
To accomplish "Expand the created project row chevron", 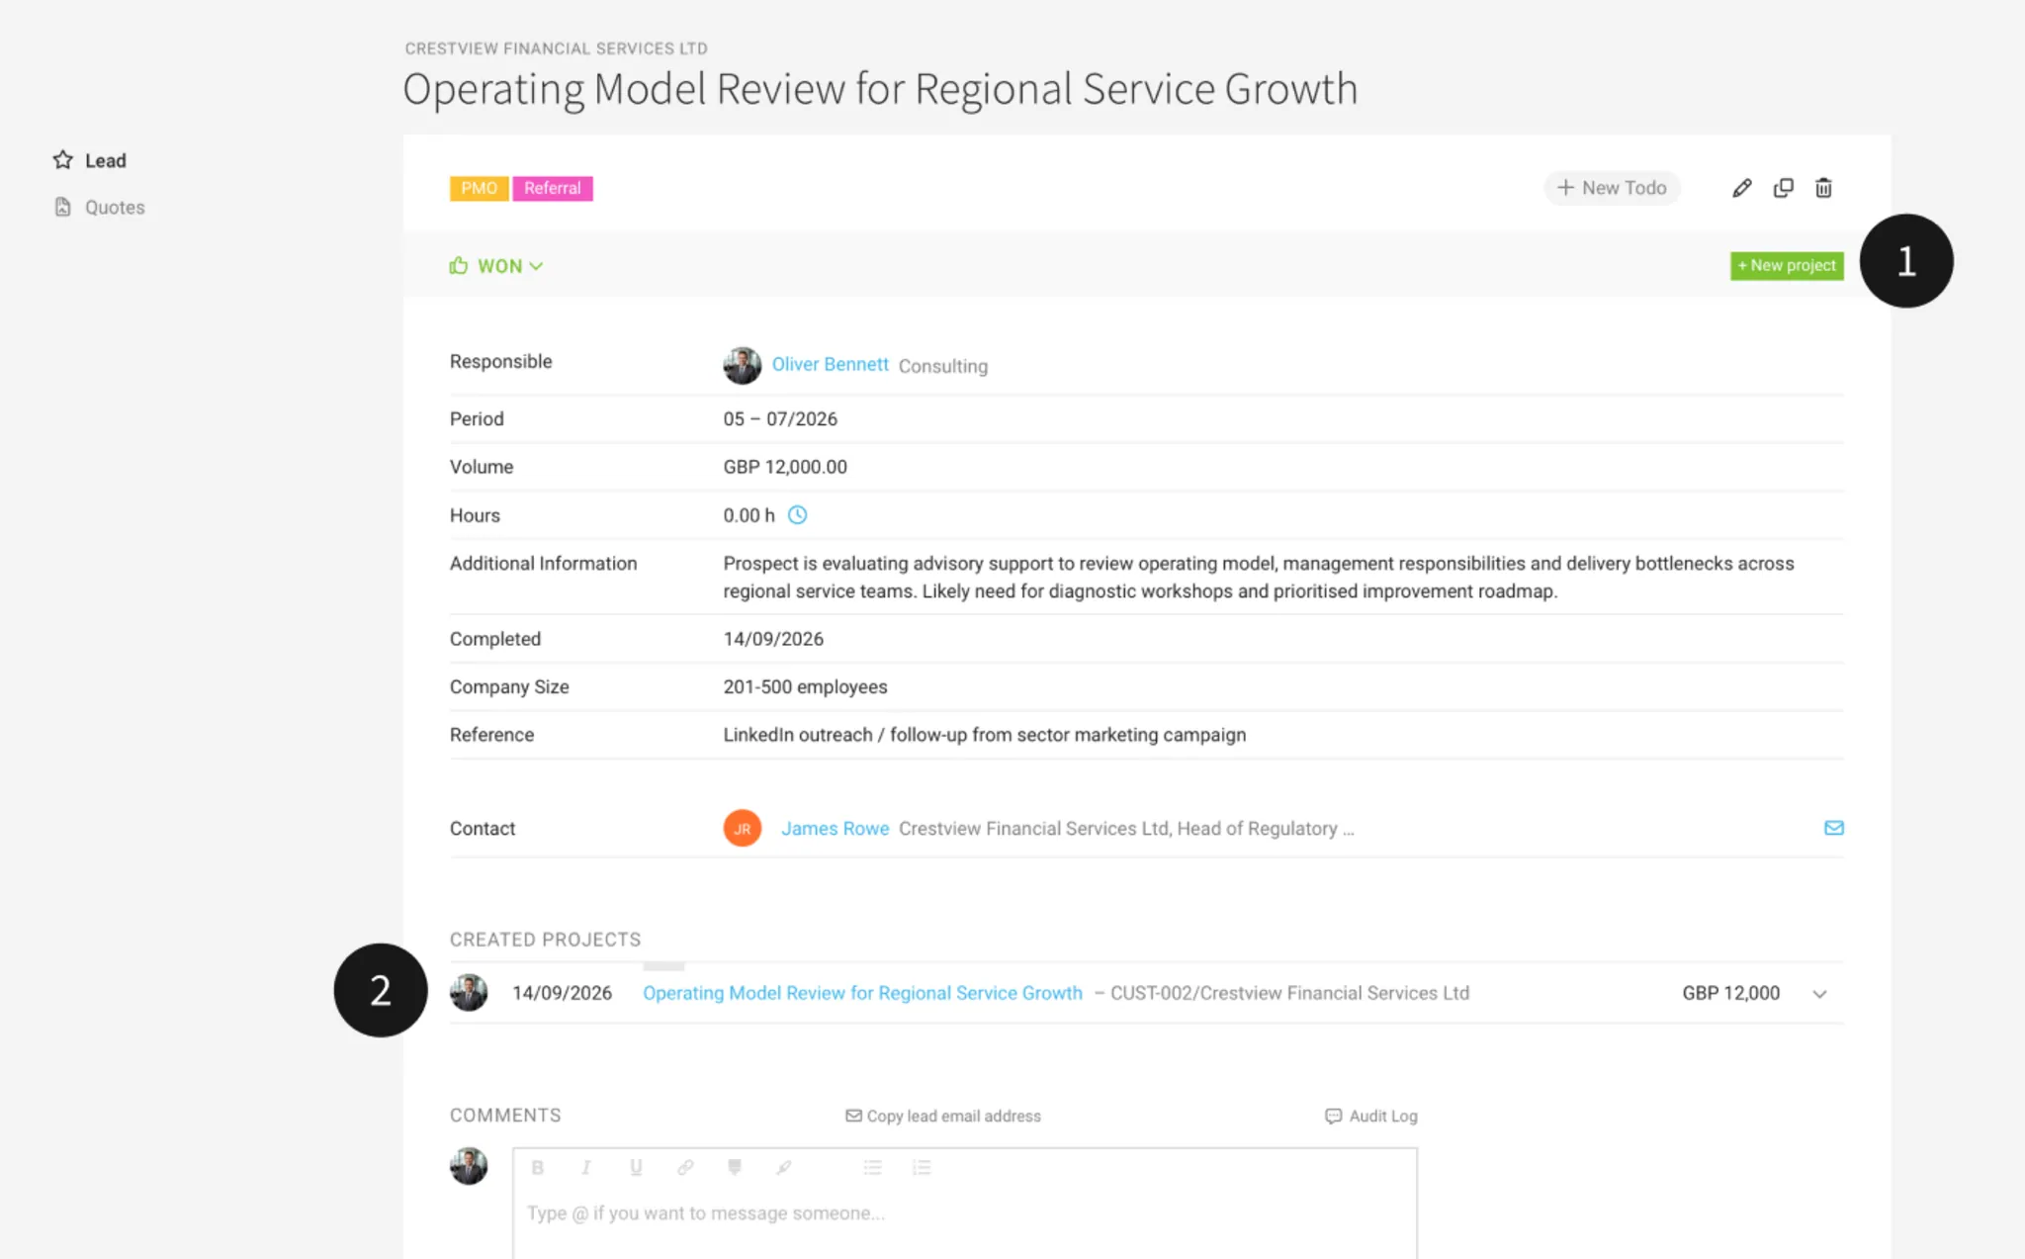I will pyautogui.click(x=1819, y=994).
